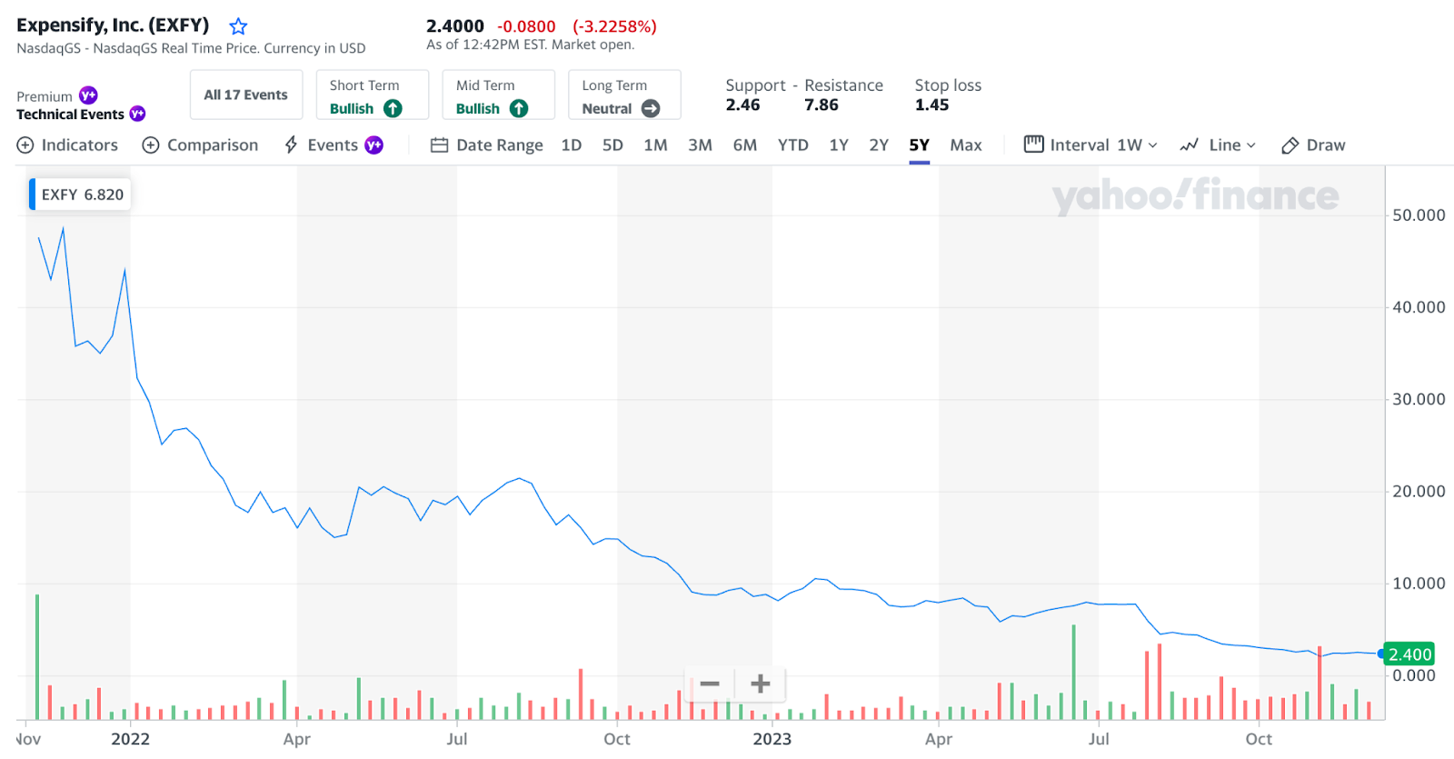Select the 5D range
This screenshot has height=759, width=1454.
[612, 145]
